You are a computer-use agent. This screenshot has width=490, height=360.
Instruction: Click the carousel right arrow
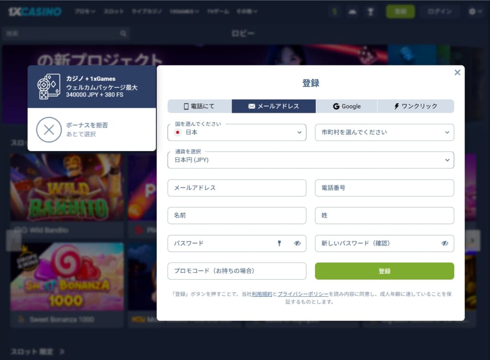[472, 240]
